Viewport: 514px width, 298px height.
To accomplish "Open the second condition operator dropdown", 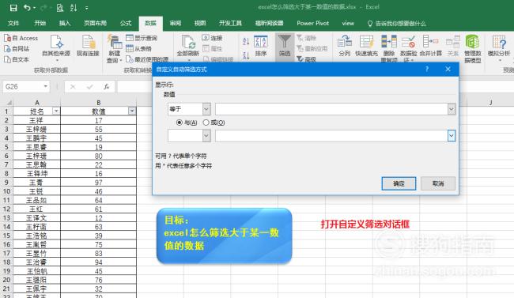I will (x=206, y=135).
